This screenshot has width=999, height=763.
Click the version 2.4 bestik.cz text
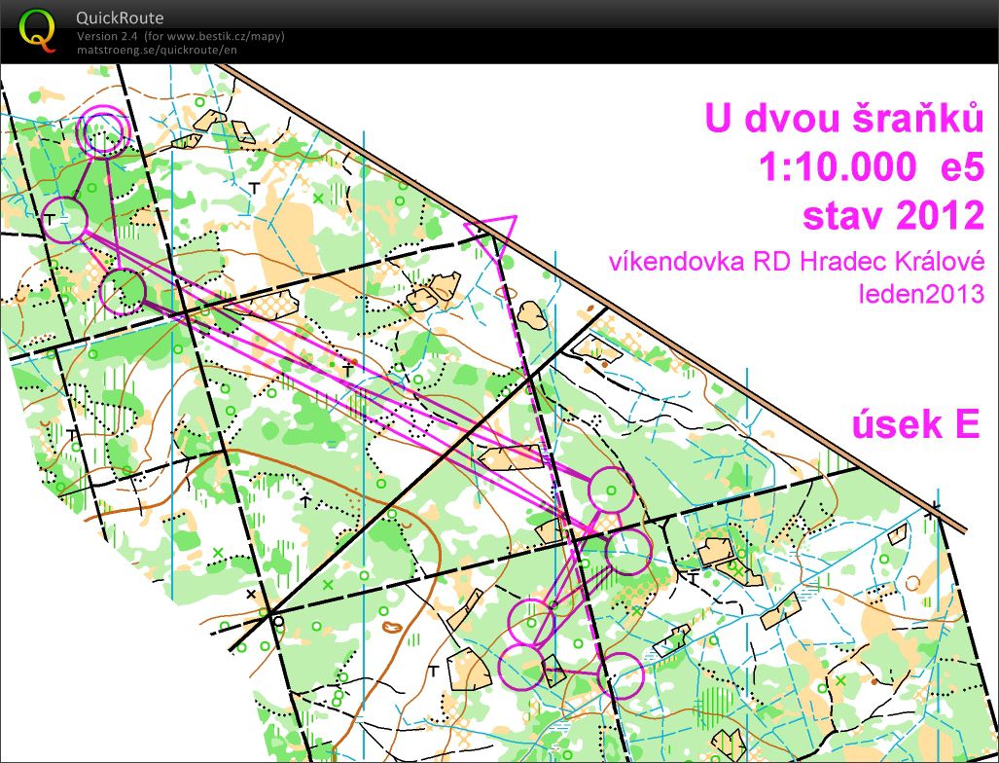pyautogui.click(x=180, y=36)
